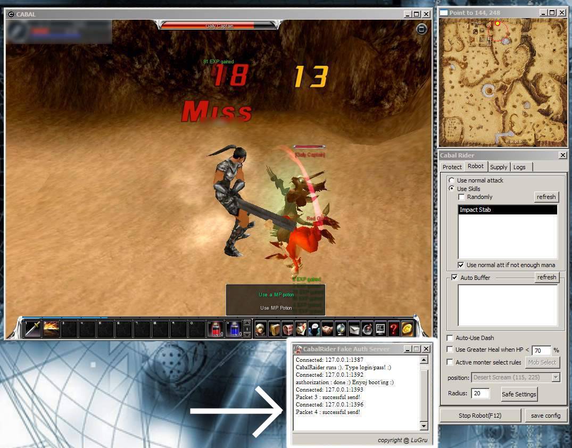Click hotbar page up arrow next to potions

click(x=246, y=322)
